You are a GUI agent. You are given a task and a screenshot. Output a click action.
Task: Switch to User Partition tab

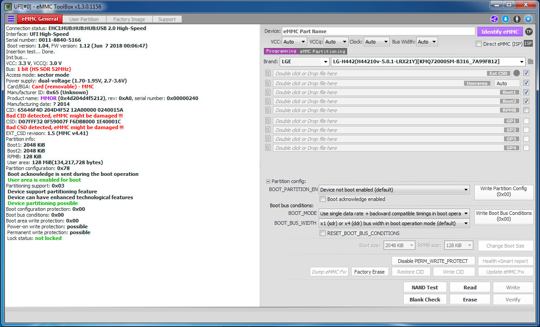click(84, 19)
